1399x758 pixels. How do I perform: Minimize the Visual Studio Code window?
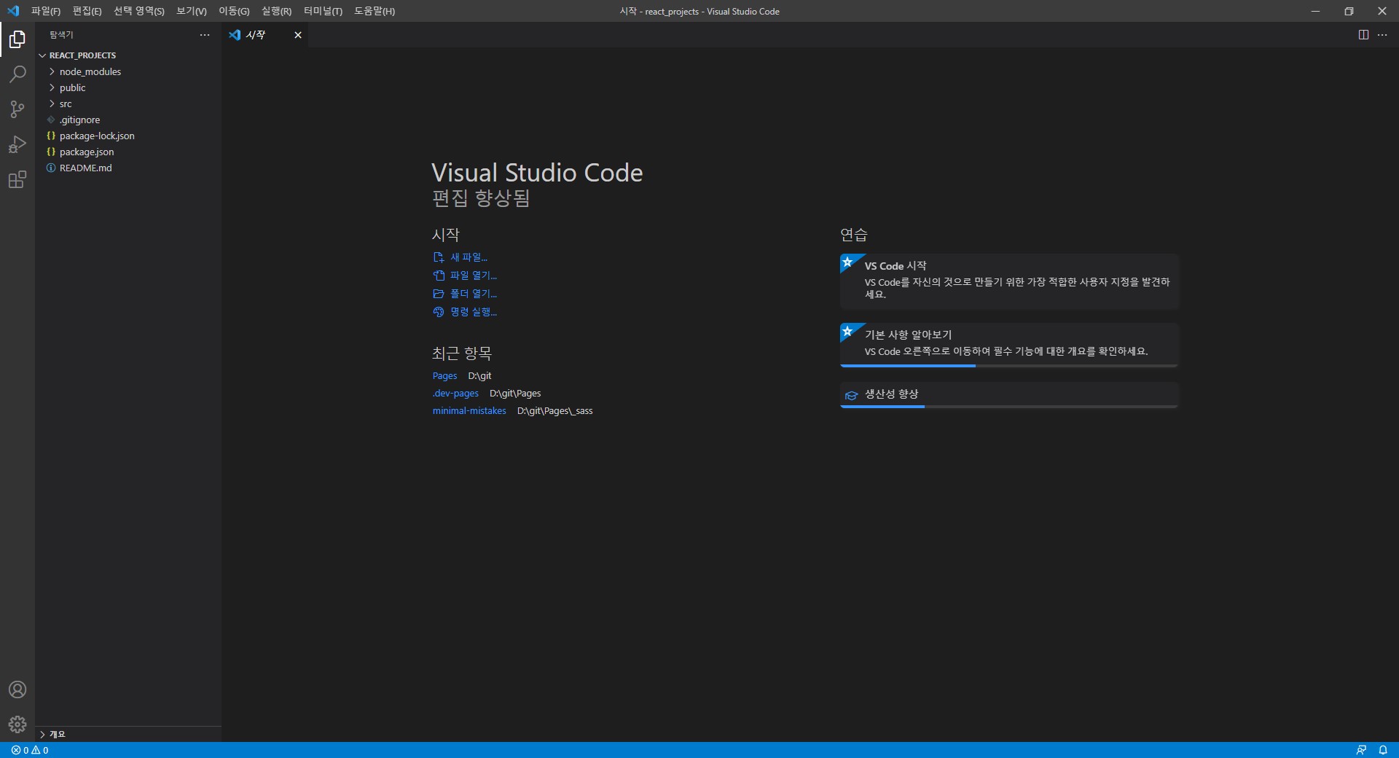click(x=1315, y=11)
